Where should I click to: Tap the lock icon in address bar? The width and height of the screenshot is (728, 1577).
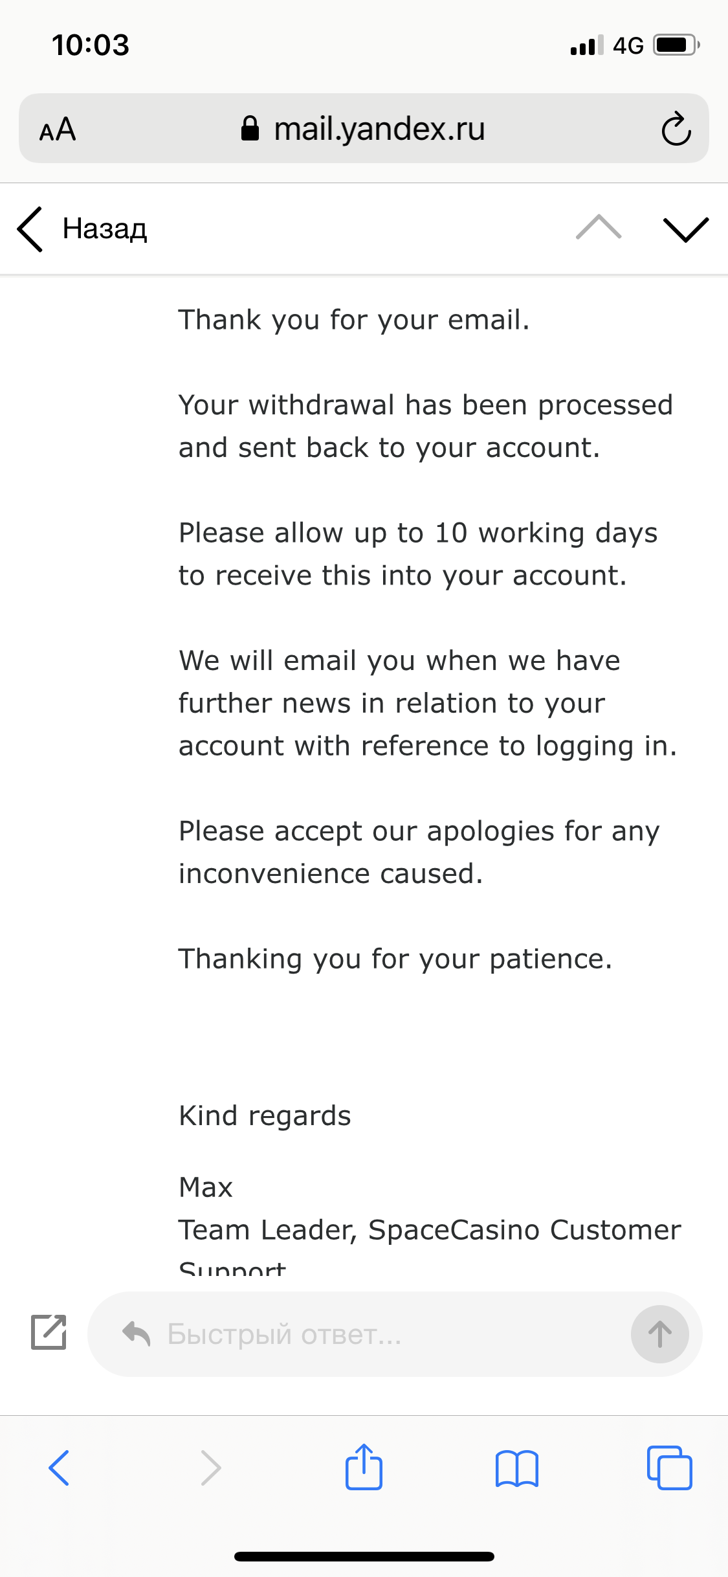(250, 129)
